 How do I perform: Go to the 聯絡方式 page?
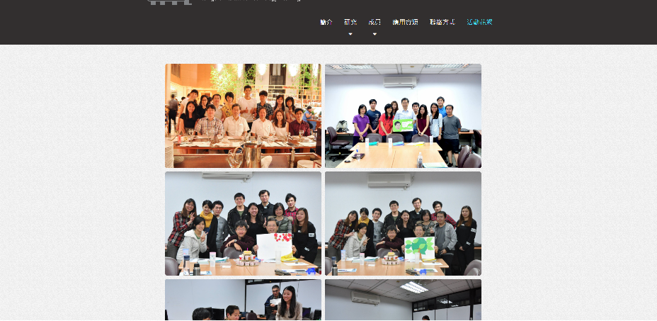click(x=442, y=22)
